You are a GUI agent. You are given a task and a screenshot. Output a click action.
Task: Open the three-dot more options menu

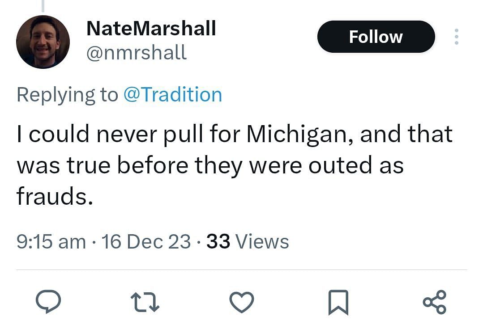point(456,37)
